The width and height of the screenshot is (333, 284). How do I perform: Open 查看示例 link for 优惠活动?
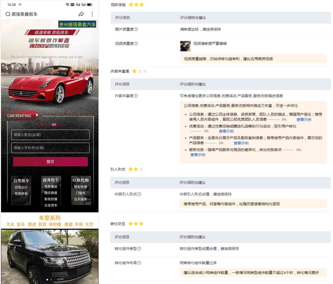coord(226,131)
